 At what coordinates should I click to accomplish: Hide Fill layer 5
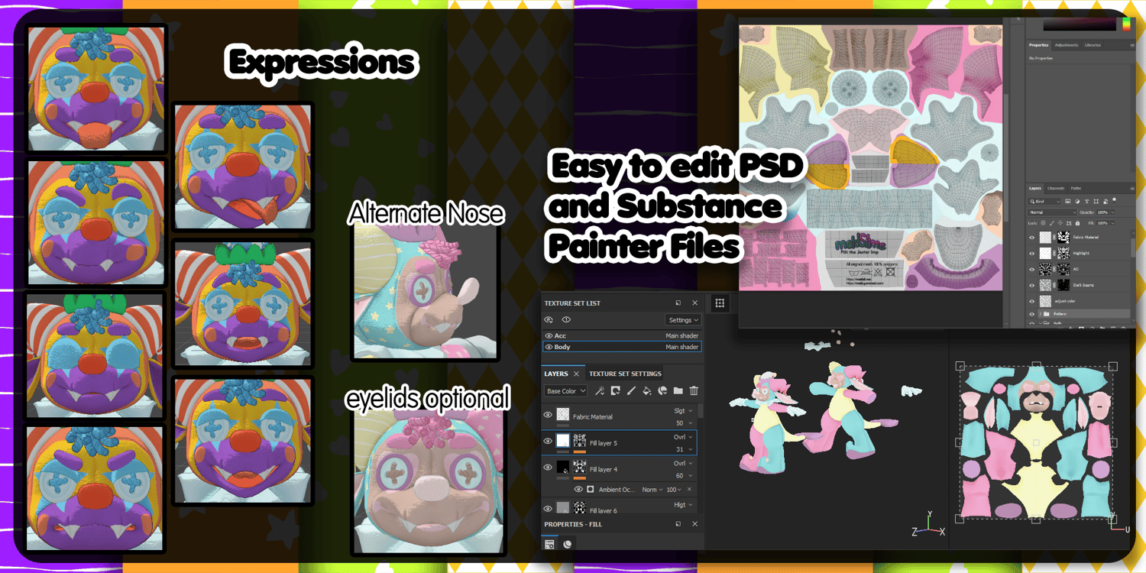coord(548,442)
